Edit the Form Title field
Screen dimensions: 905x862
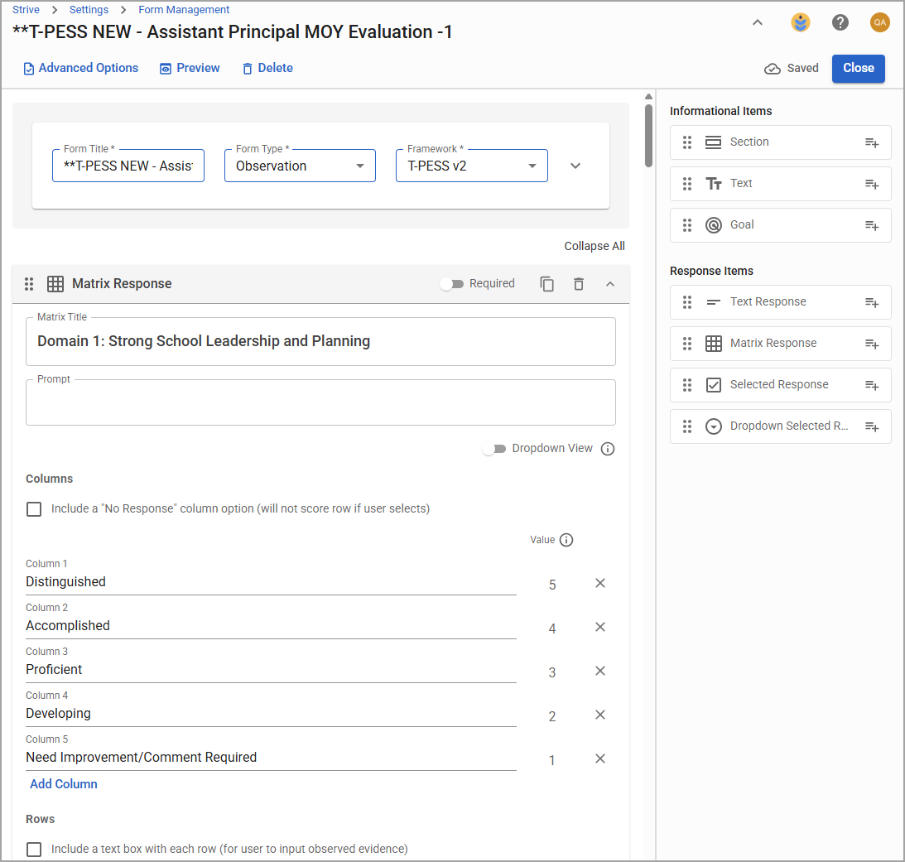(128, 166)
